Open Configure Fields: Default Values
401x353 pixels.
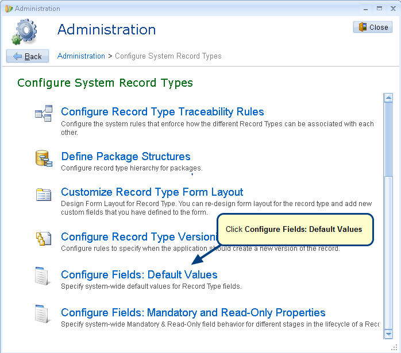click(139, 275)
